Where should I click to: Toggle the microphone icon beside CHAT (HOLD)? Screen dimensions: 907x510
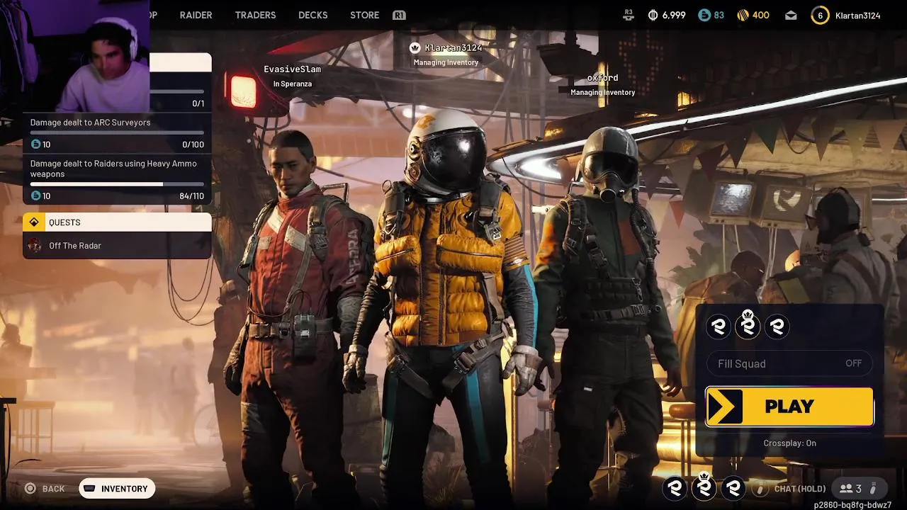pos(760,488)
